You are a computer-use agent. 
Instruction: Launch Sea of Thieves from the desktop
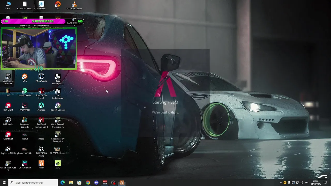pyautogui.click(x=25, y=92)
